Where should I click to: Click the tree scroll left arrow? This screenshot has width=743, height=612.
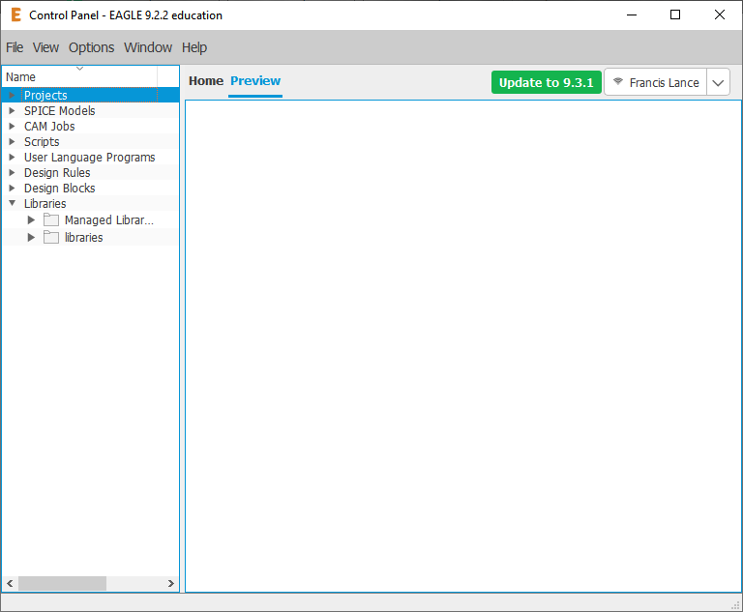(10, 583)
